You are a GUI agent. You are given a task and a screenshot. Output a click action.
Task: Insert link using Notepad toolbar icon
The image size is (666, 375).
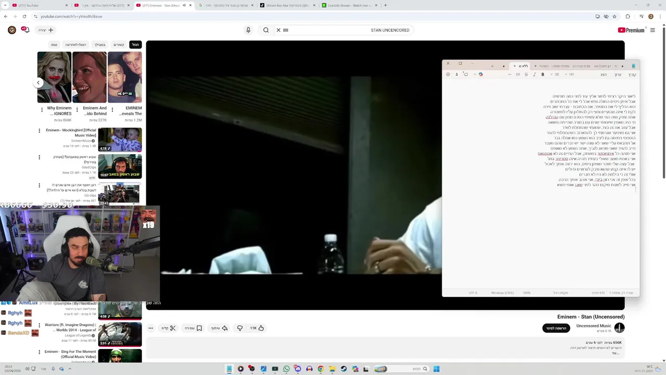[518, 74]
